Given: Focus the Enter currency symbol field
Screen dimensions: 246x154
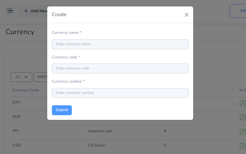Looking at the screenshot, I should (x=120, y=93).
